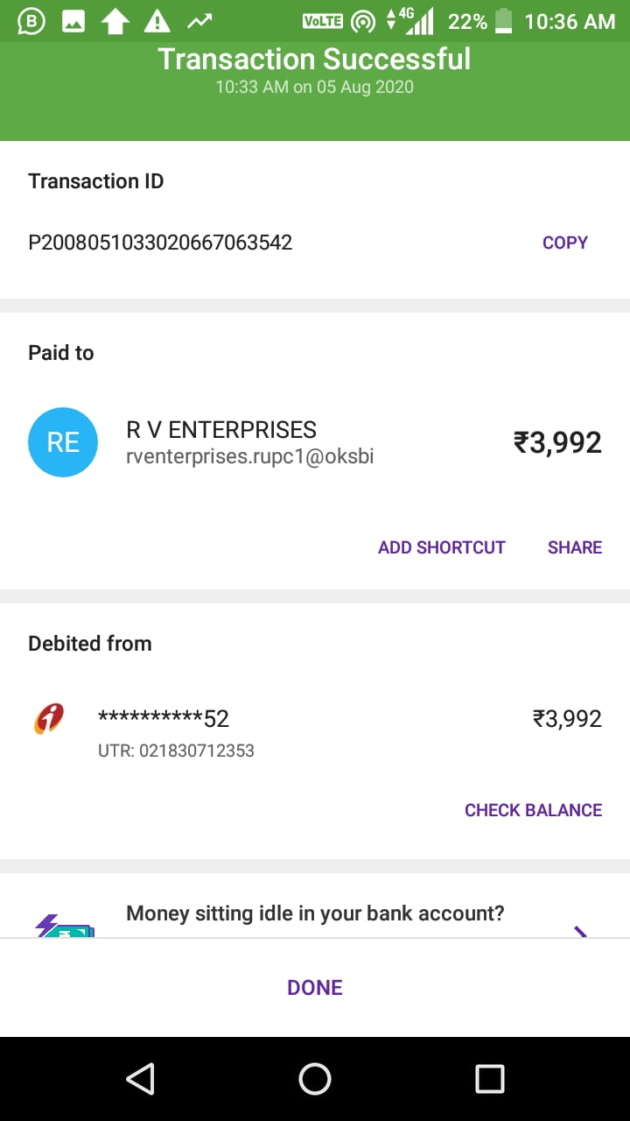630x1121 pixels.
Task: Select the transaction ID number text
Action: 160,243
